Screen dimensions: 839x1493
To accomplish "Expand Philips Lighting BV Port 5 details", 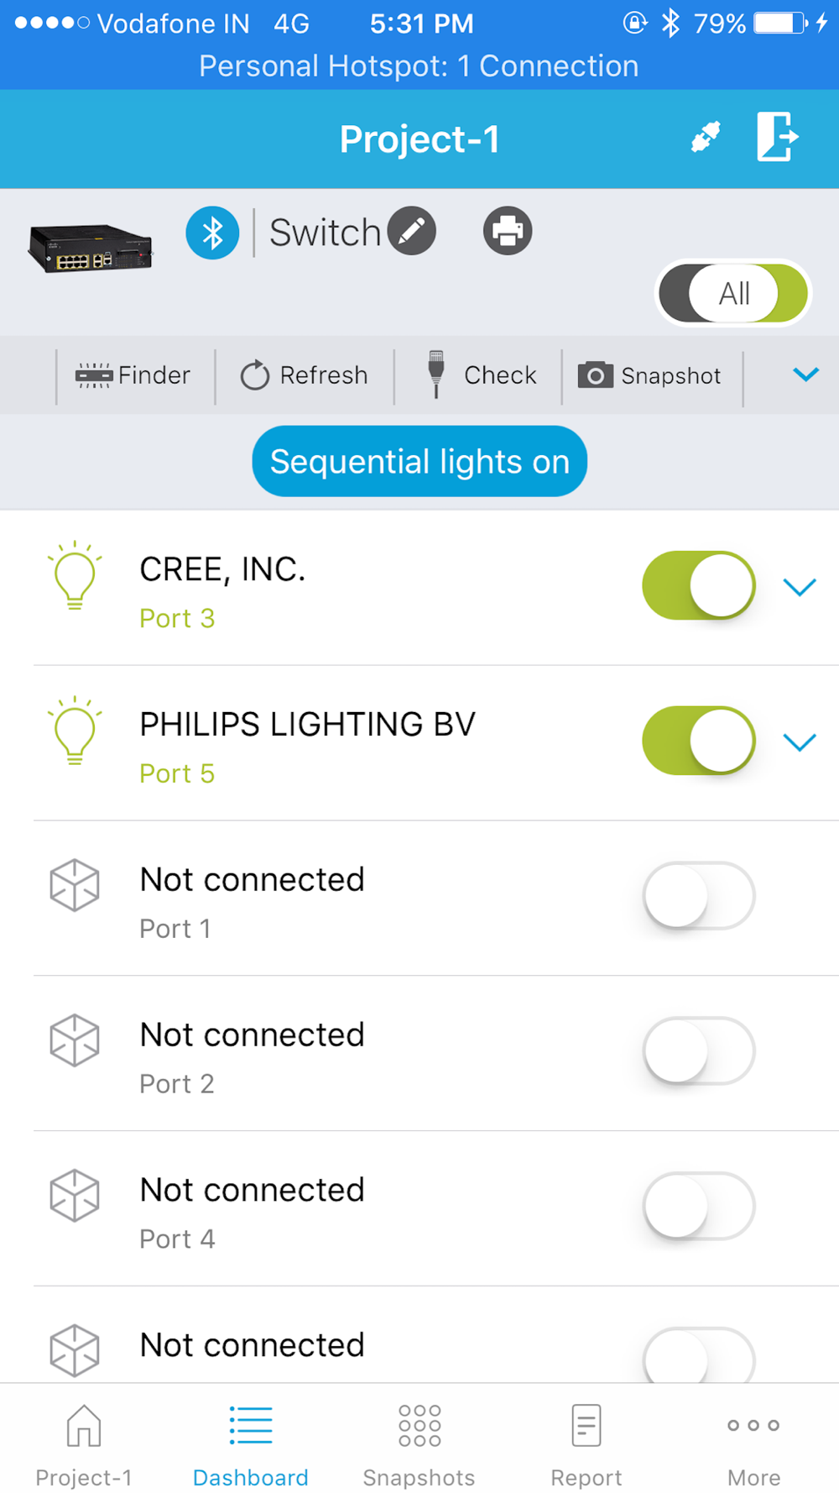I will 800,742.
